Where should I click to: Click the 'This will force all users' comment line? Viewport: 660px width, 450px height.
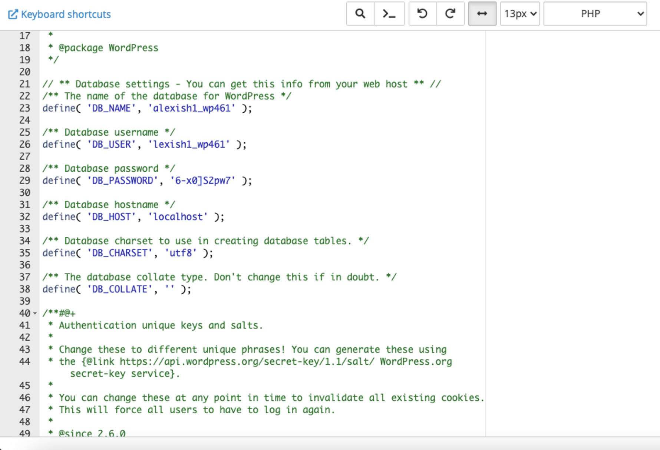[x=192, y=410]
